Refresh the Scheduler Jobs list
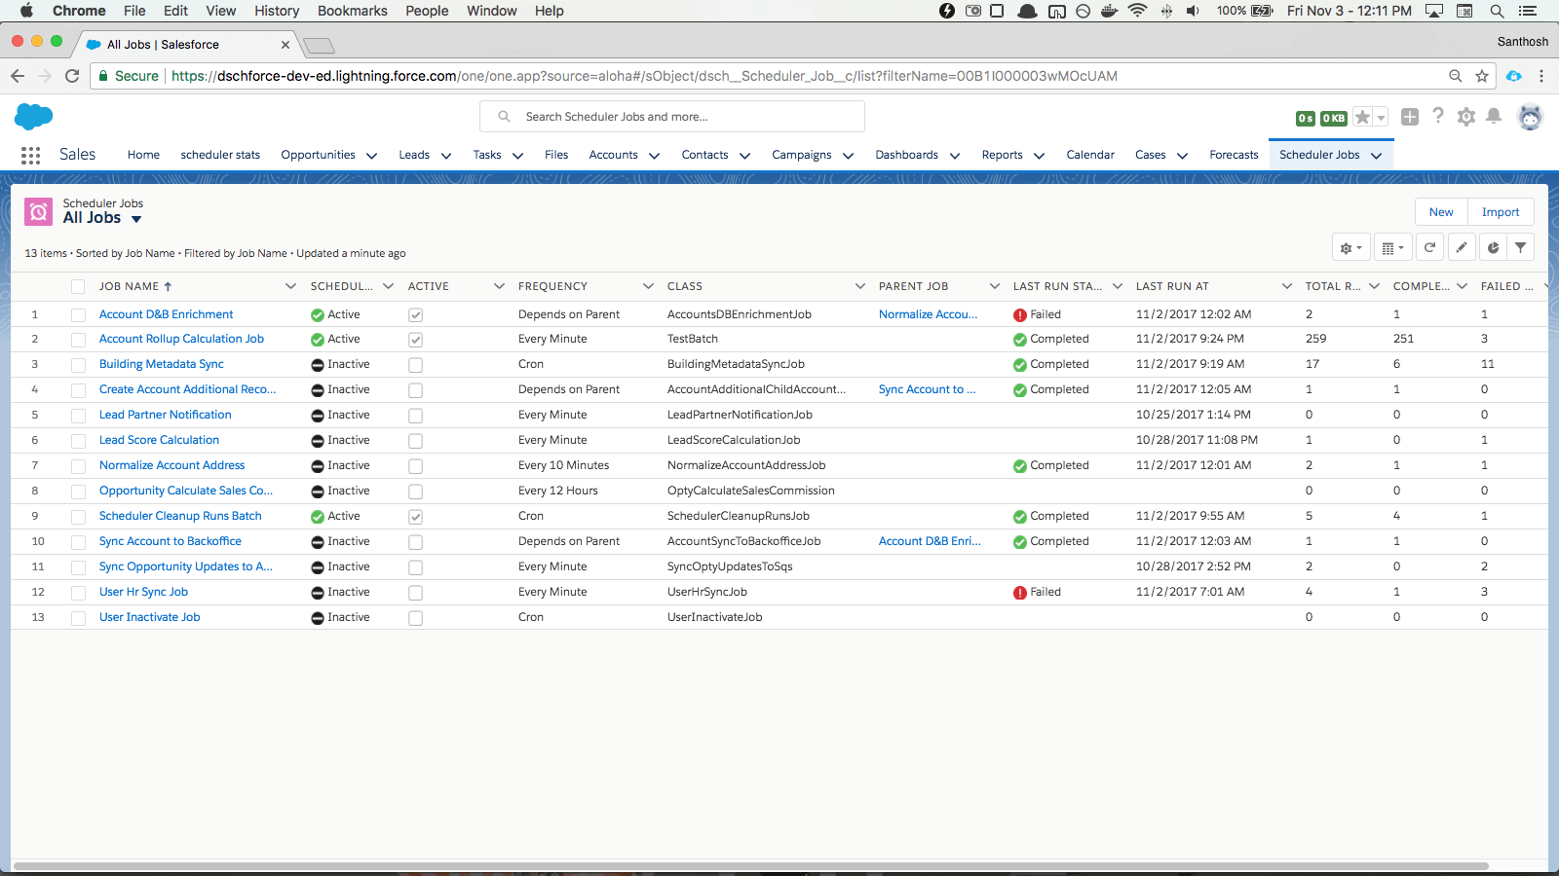 click(x=1429, y=248)
